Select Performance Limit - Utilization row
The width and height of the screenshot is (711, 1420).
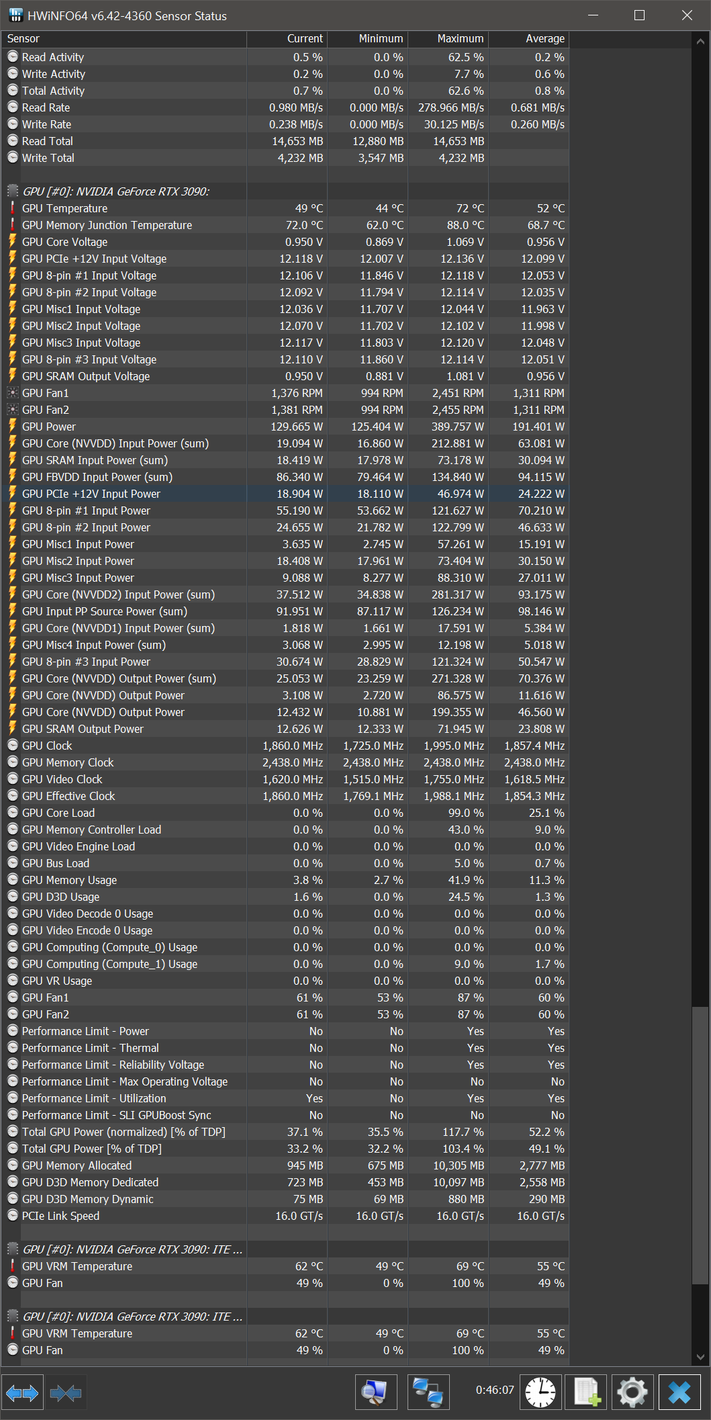[x=285, y=1098]
